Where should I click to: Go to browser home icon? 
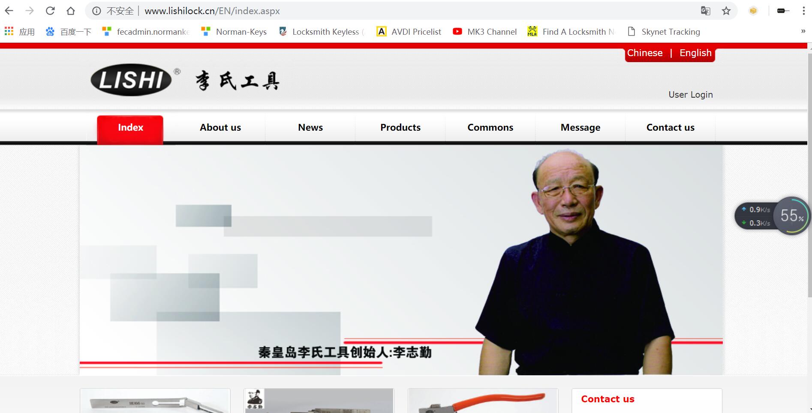71,11
